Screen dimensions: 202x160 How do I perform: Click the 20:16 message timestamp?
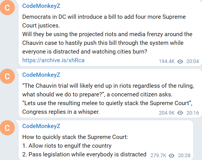[x=192, y=113]
